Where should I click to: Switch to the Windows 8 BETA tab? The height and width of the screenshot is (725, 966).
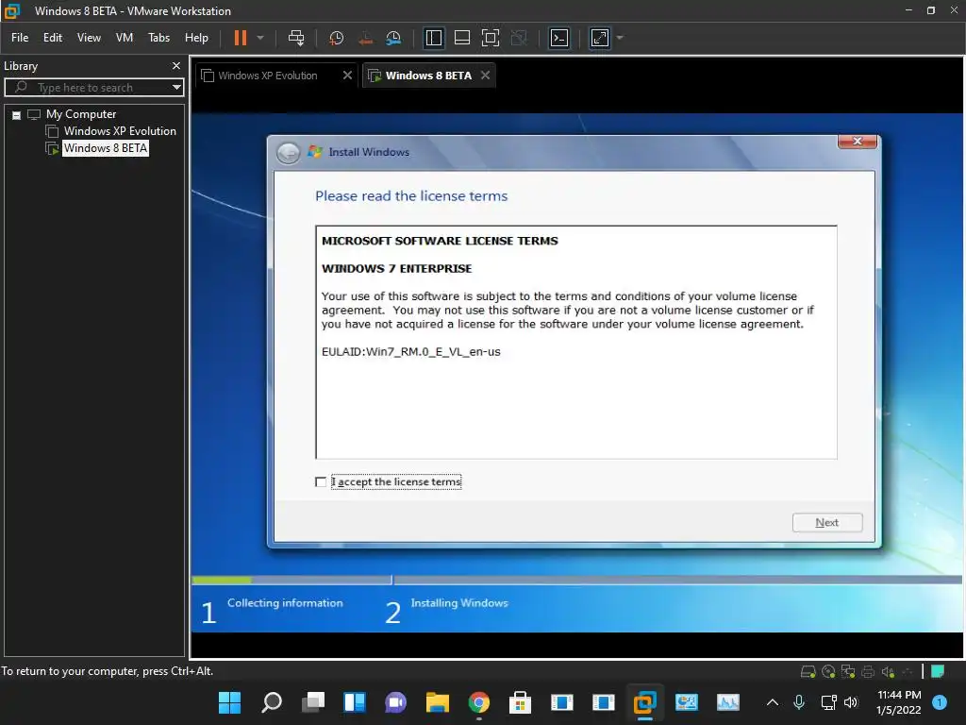tap(428, 76)
